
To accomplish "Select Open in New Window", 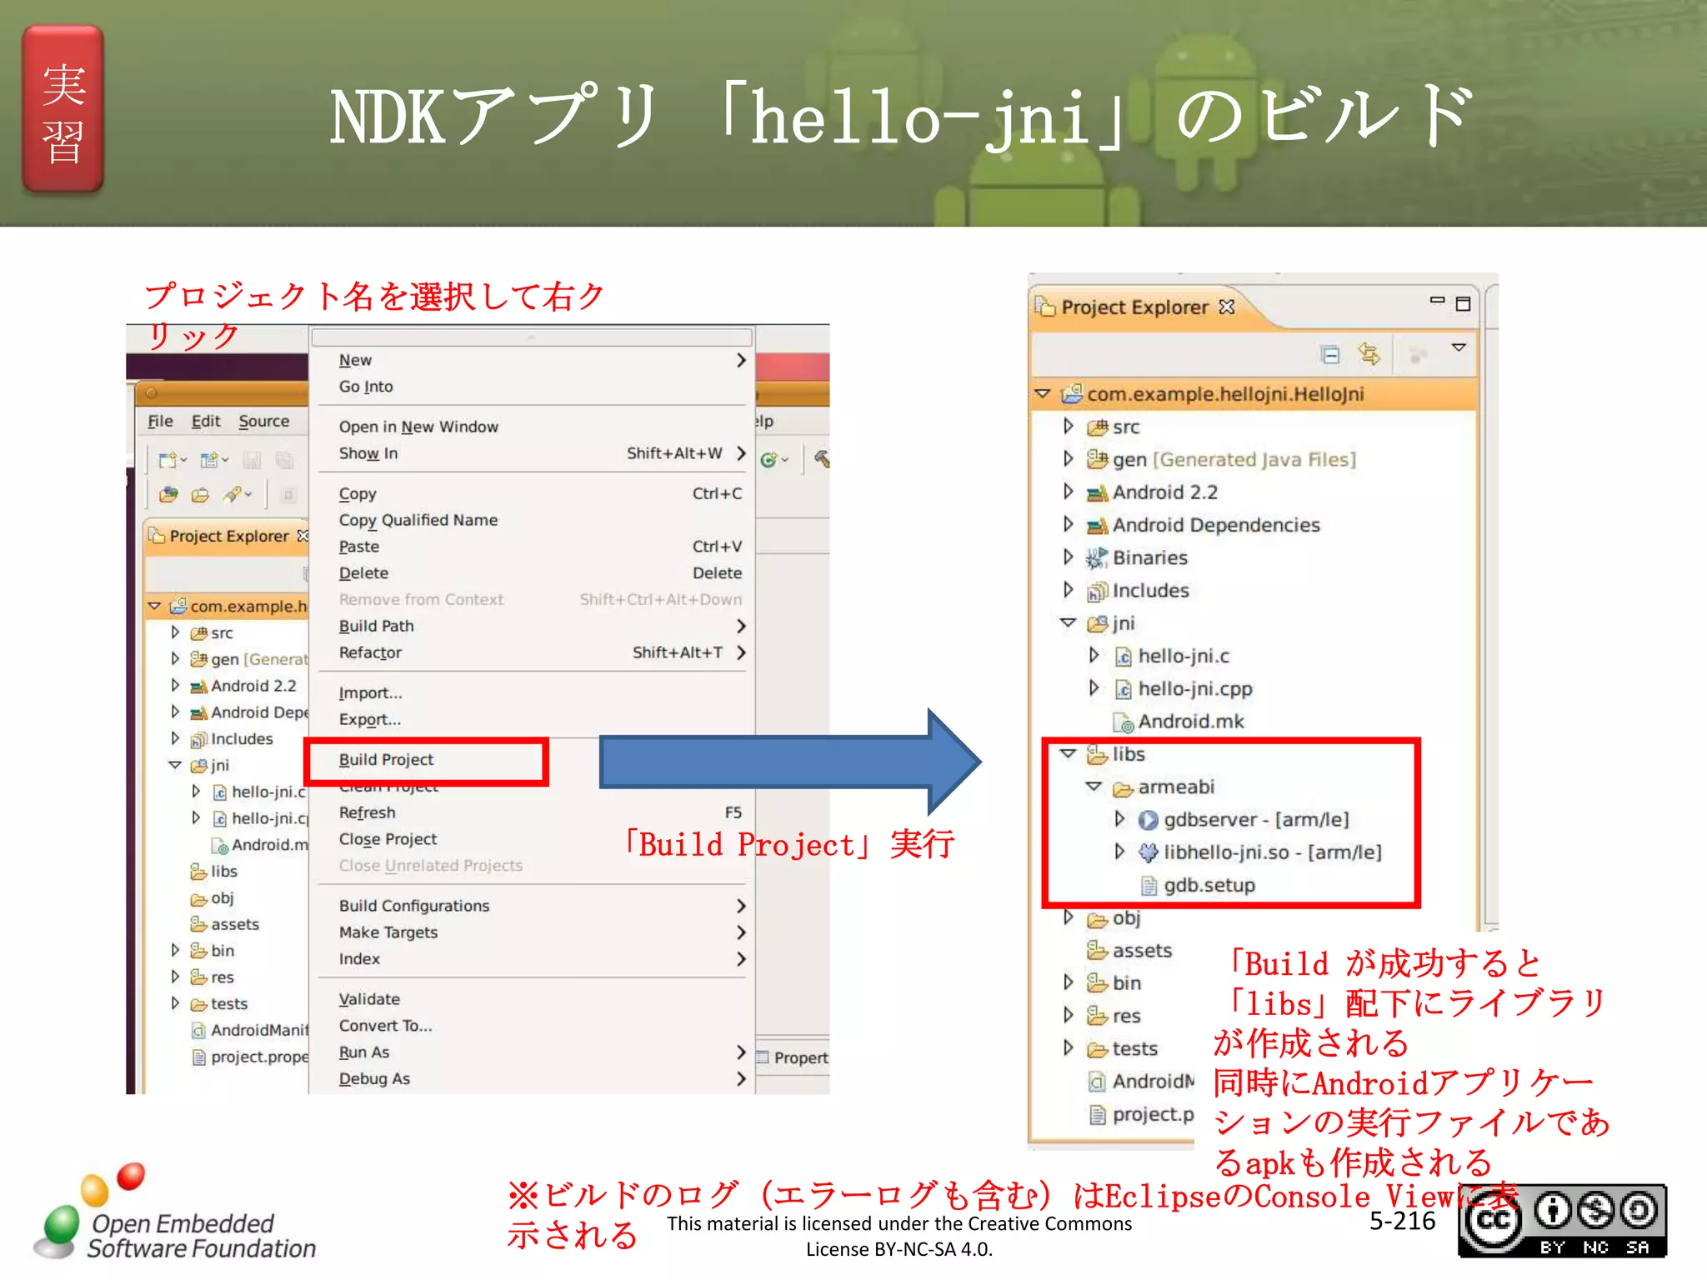I will point(533,427).
